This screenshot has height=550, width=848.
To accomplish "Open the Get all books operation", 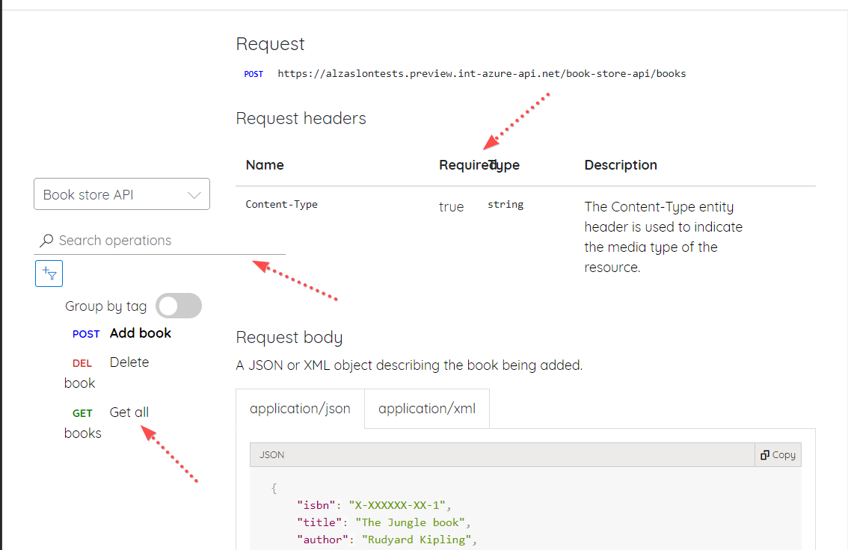I will 106,422.
